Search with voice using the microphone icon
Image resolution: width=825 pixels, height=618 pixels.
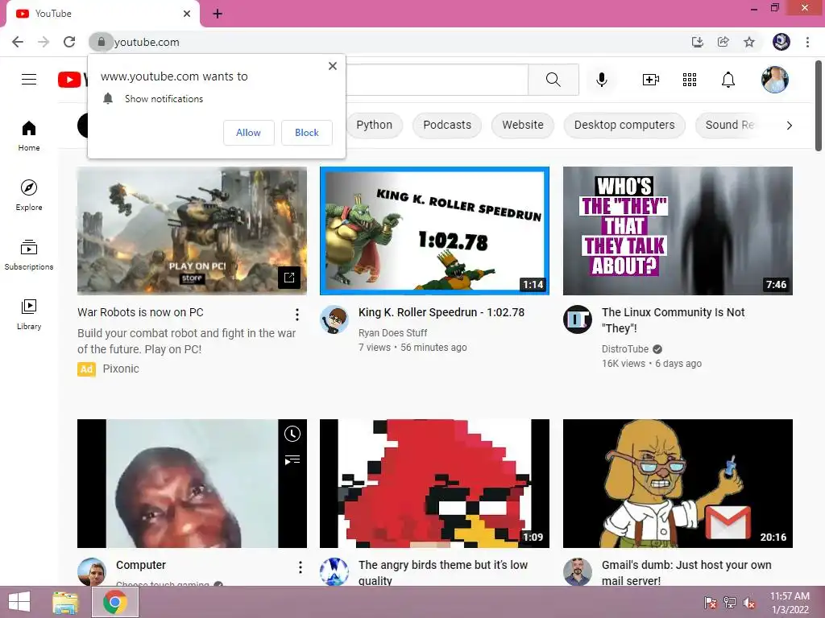point(601,80)
